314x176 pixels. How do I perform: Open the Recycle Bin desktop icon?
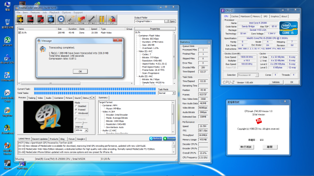point(7,23)
